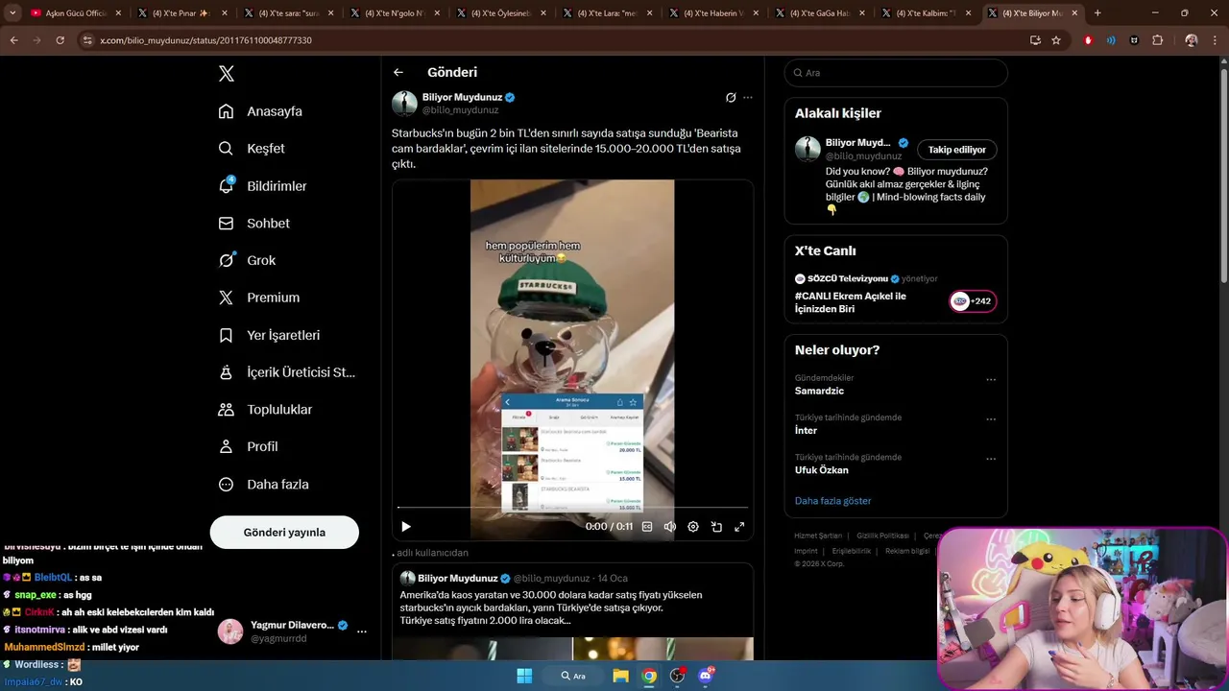Open browser extensions puzzle icon
The image size is (1229, 691).
pyautogui.click(x=1157, y=40)
